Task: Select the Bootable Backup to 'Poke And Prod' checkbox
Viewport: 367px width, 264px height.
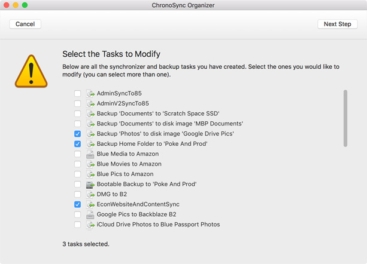Action: click(x=77, y=184)
